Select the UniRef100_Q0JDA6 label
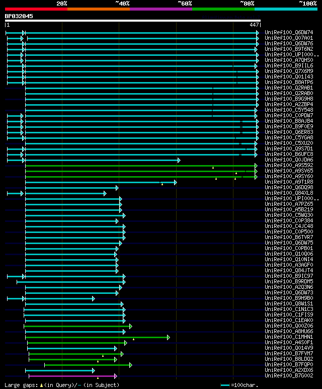 tap(289, 160)
